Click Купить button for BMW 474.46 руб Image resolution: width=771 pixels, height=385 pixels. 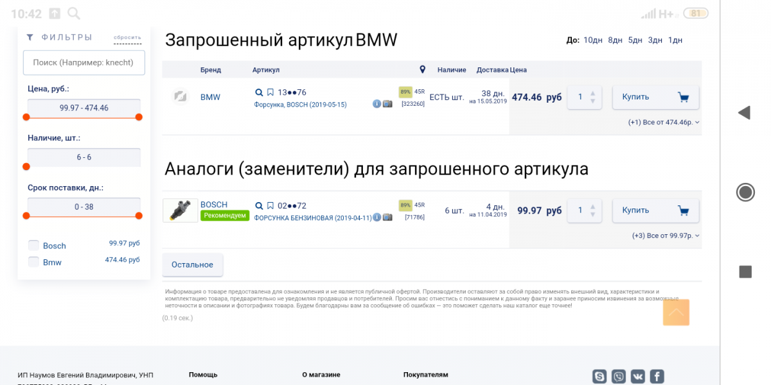[x=655, y=97]
